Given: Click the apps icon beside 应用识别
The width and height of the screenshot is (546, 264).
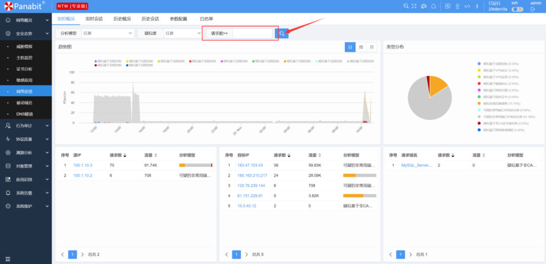Looking at the screenshot, I should point(8,180).
